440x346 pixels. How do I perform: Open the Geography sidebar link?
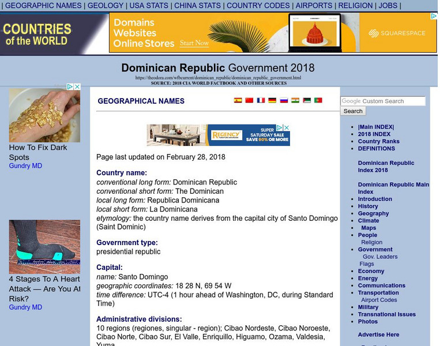[x=373, y=213]
